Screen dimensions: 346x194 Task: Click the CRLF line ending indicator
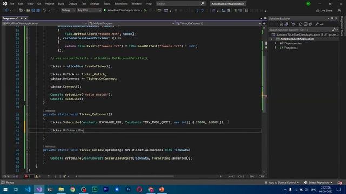coord(262,176)
